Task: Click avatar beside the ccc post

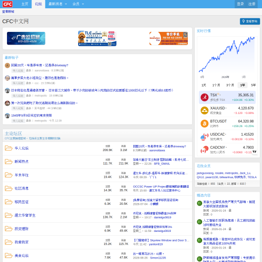Action: coord(7,78)
